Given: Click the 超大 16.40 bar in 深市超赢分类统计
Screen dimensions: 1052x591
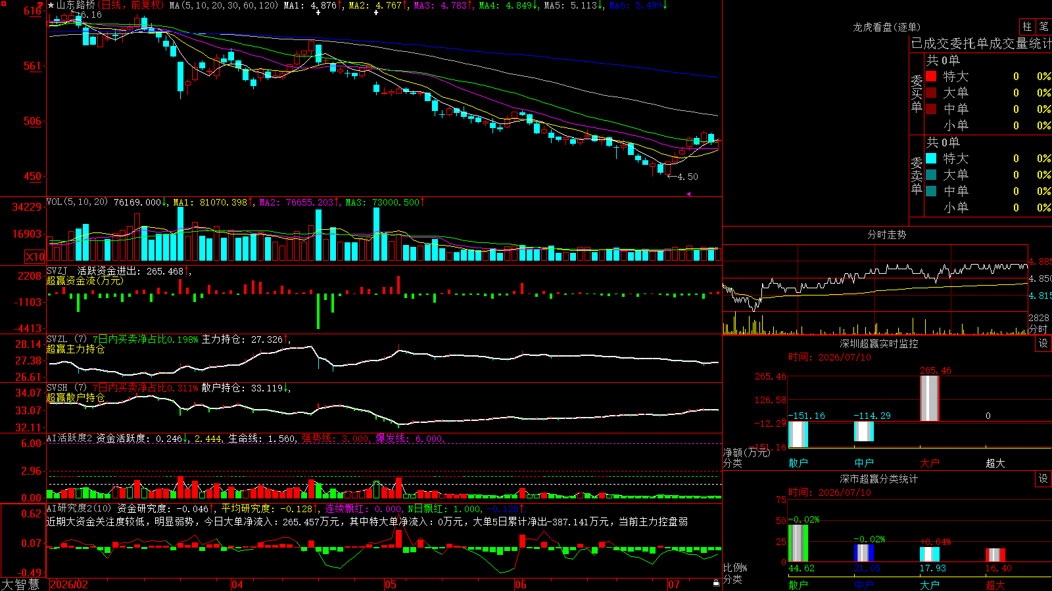Looking at the screenshot, I should tap(995, 555).
